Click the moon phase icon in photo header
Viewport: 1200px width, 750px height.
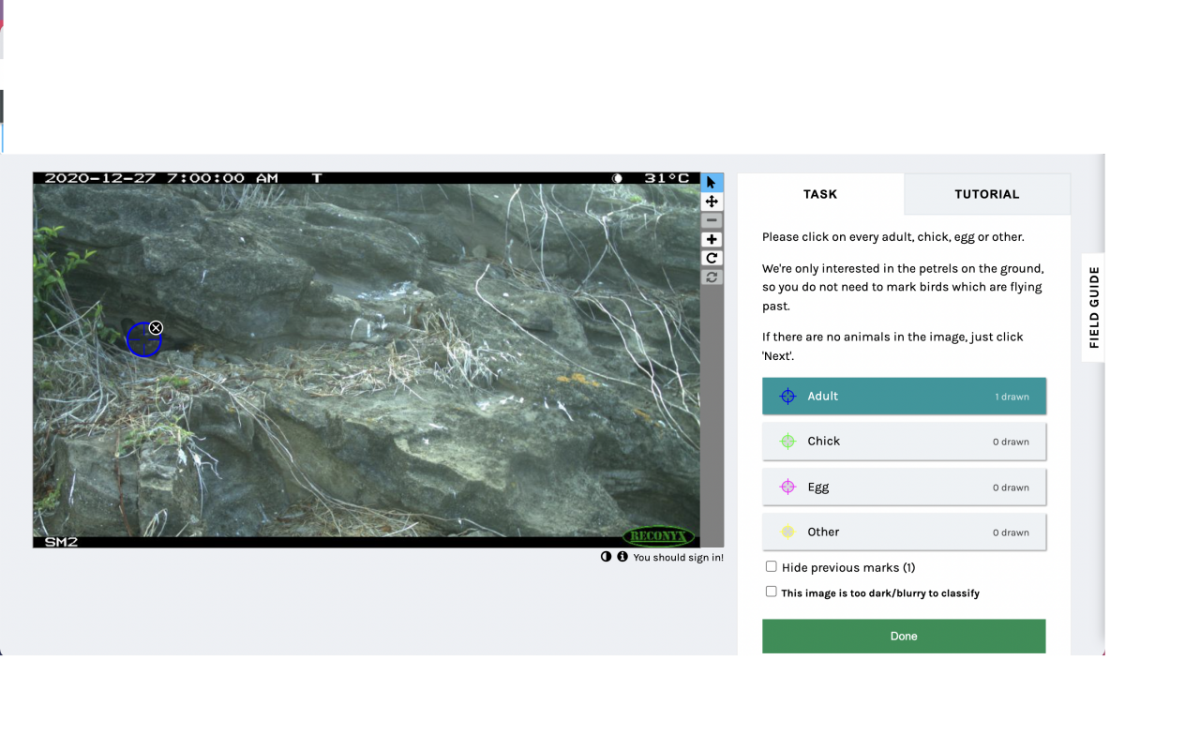(x=617, y=178)
